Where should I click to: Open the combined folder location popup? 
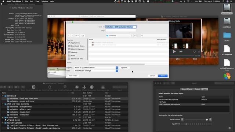pos(119,36)
